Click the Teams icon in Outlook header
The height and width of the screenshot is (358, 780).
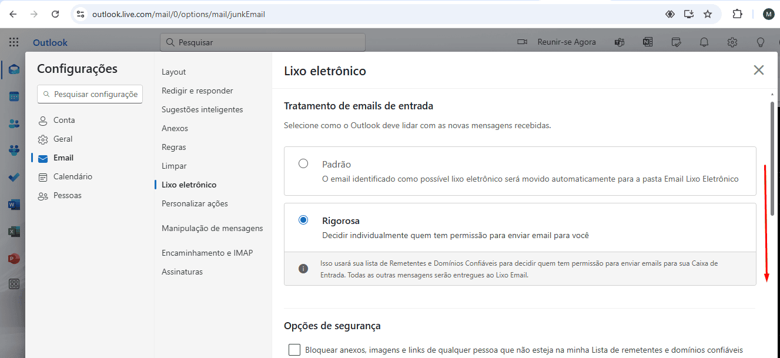(x=619, y=42)
